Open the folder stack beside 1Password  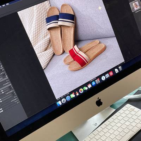point(107,76)
